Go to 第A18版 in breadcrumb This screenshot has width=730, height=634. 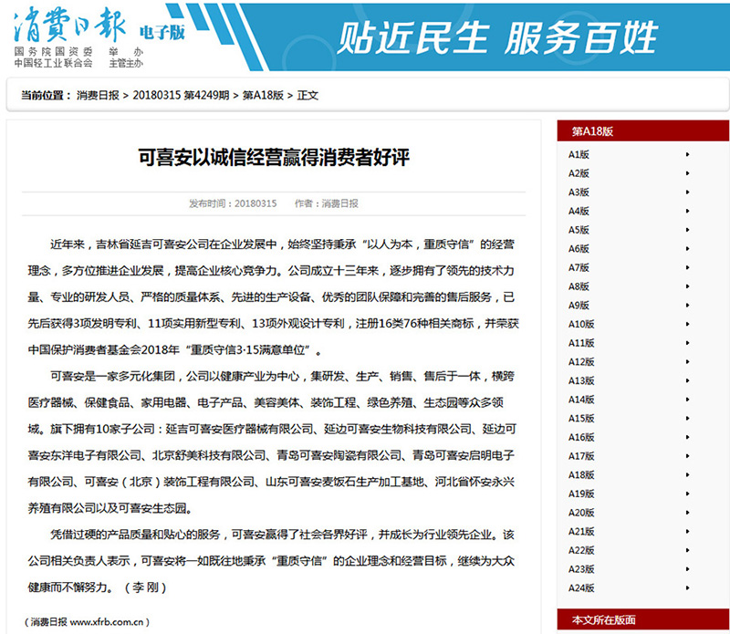(x=263, y=96)
